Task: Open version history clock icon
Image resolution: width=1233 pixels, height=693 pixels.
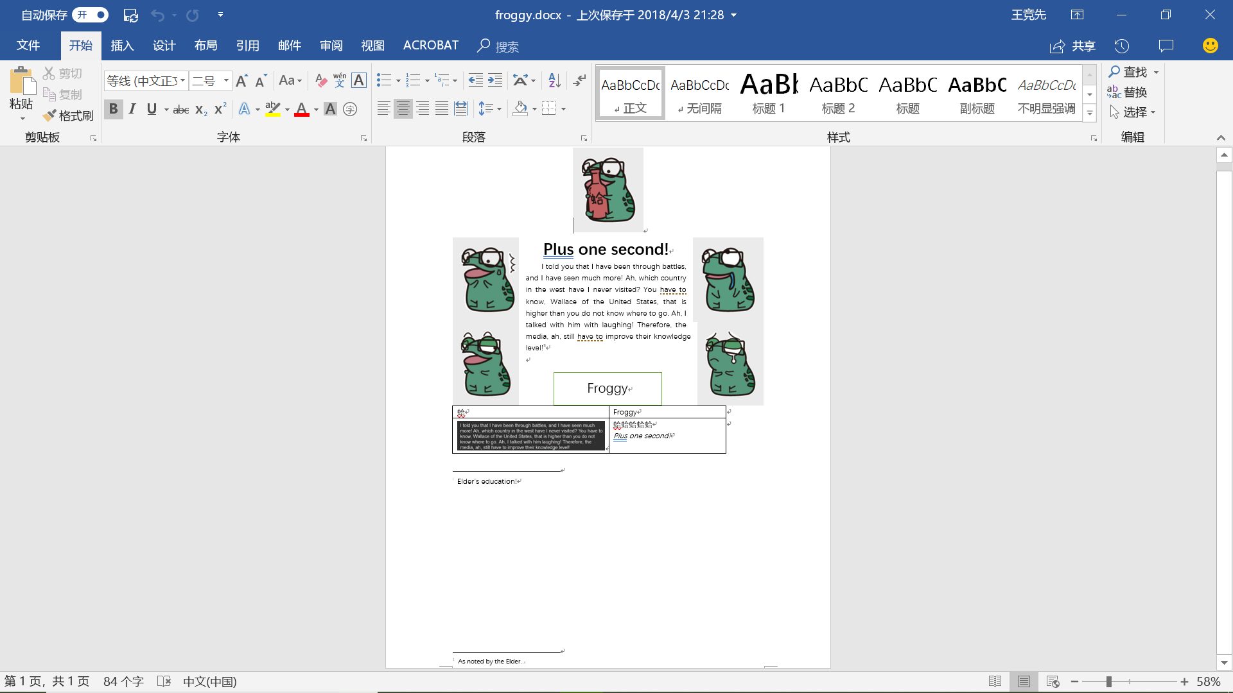Action: tap(1122, 46)
